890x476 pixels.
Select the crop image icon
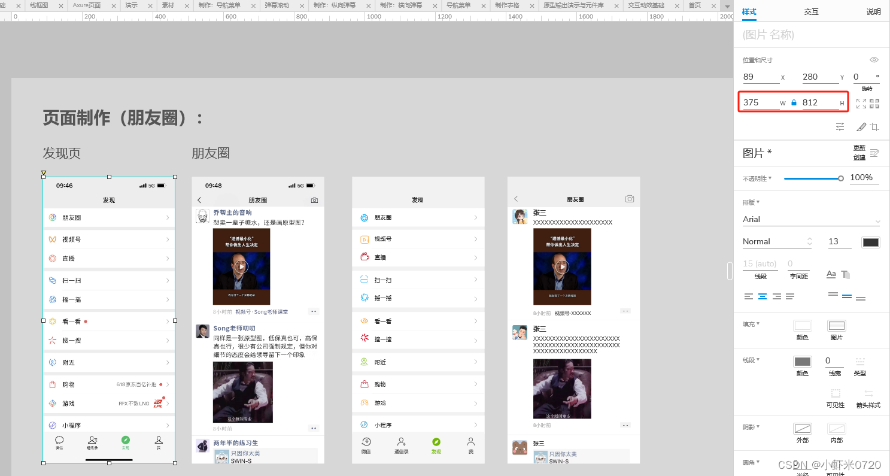click(x=874, y=127)
